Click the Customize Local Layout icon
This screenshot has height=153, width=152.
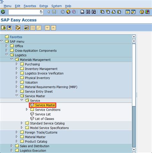148,12
